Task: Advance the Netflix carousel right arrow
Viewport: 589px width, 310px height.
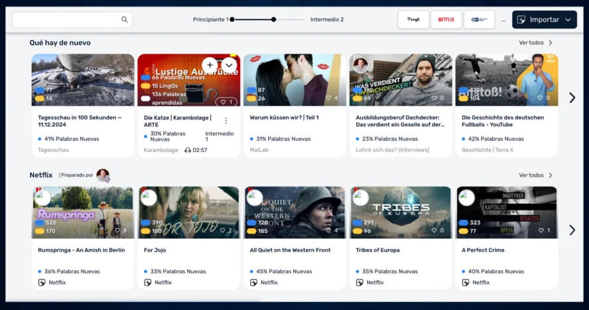Action: click(x=572, y=230)
